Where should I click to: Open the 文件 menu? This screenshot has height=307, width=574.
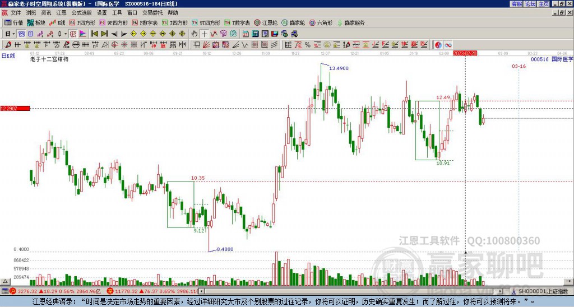pos(15,13)
